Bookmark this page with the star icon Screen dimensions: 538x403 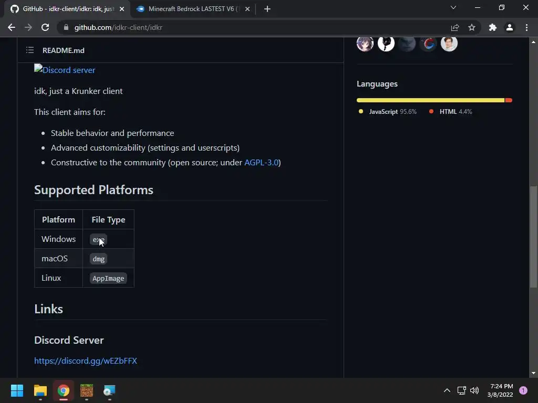(x=472, y=27)
